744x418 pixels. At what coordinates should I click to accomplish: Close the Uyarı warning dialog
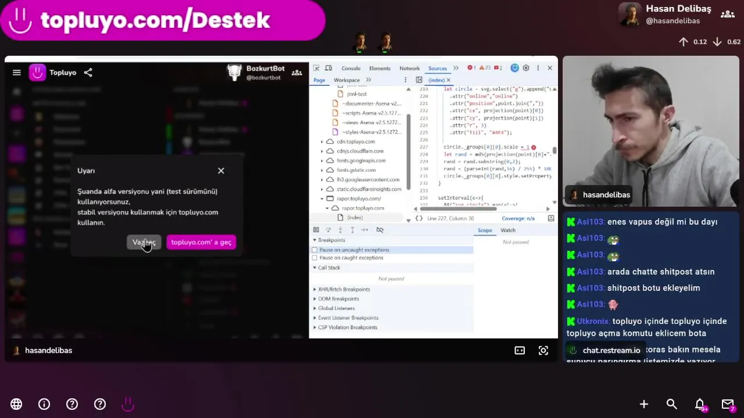221,171
